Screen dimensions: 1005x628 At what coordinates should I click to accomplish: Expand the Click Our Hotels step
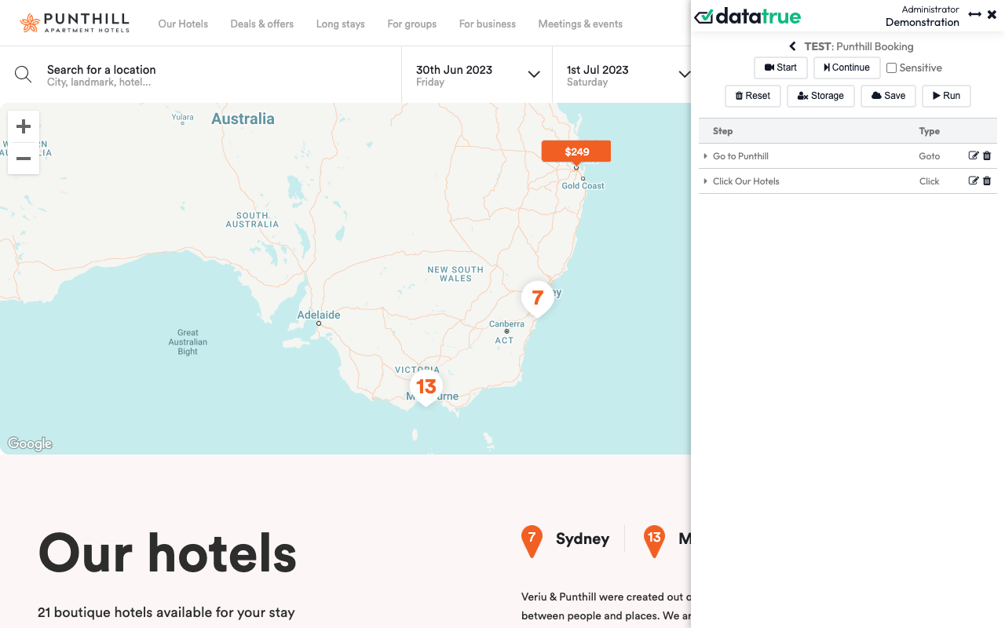[706, 181]
